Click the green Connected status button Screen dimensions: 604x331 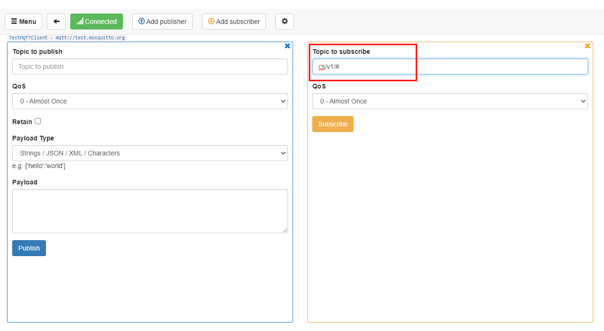(x=97, y=22)
